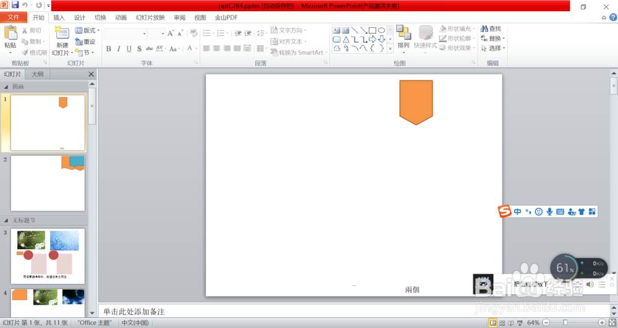Toggle Bold formatting
The height and width of the screenshot is (328, 618).
click(108, 48)
